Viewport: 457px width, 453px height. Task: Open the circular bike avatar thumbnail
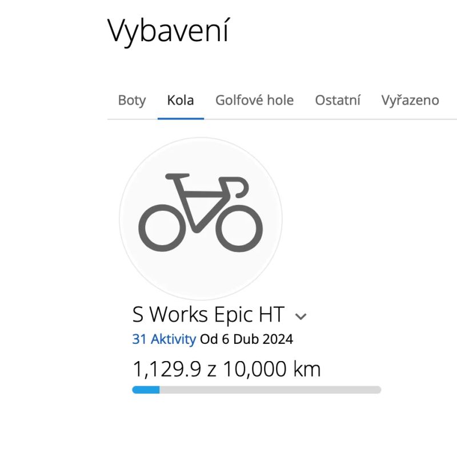[x=201, y=219]
